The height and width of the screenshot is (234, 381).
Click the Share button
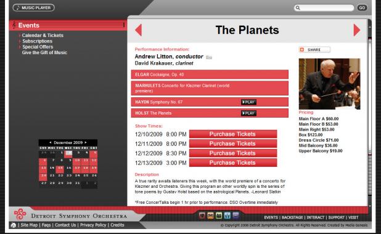314,50
